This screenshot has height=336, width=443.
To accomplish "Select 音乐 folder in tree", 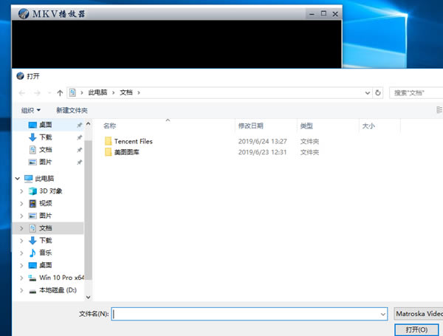I will coord(46,253).
